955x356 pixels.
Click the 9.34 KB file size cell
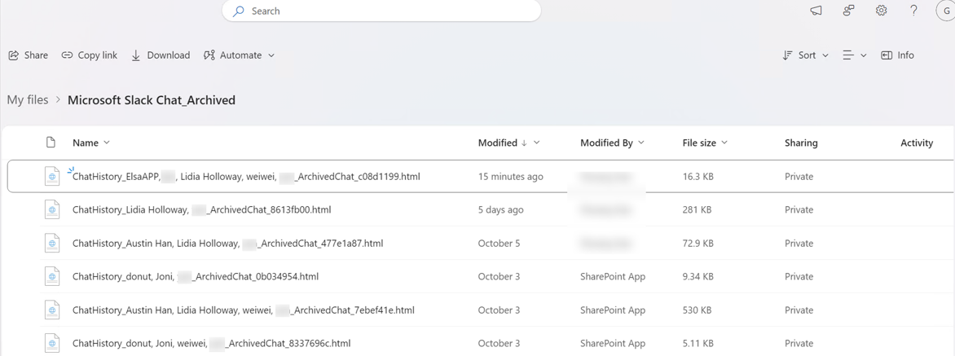[x=698, y=276]
